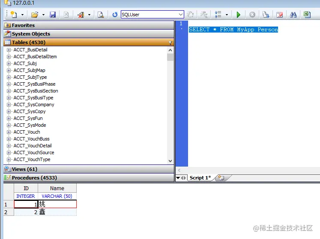Click the new script tab icon
The image size is (320, 239).
tap(221, 178)
